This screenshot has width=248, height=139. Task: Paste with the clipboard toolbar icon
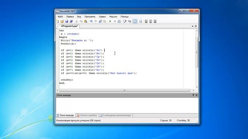(x=86, y=21)
